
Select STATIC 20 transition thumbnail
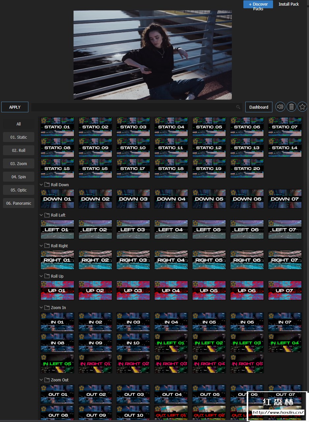pyautogui.click(x=247, y=168)
